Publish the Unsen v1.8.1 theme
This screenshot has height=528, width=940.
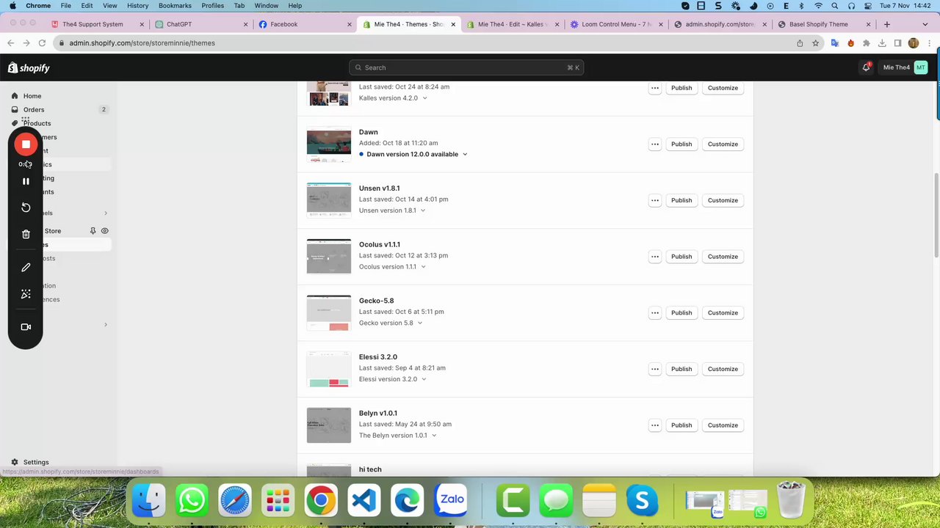click(x=681, y=200)
